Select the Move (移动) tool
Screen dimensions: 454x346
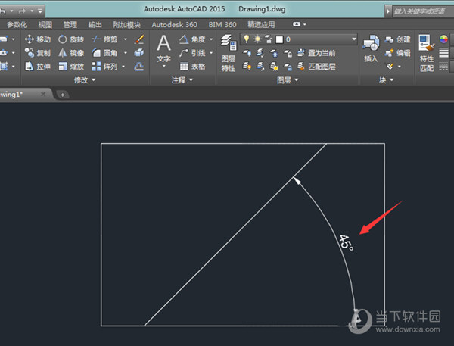(38, 39)
